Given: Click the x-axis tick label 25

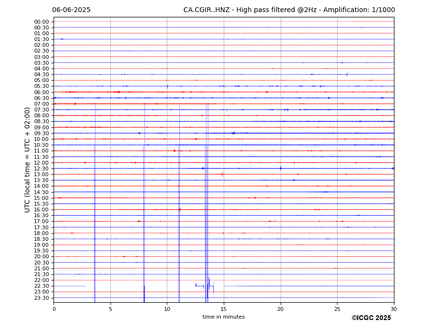Looking at the screenshot, I should coord(337,309).
